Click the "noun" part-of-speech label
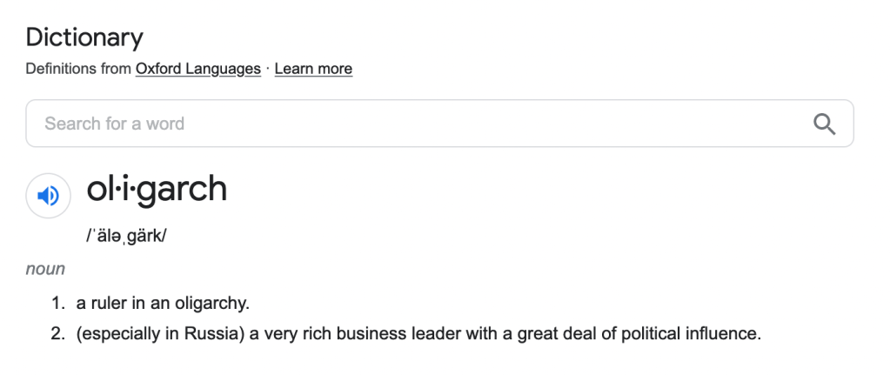Screen dimensions: 890x375 click(45, 269)
